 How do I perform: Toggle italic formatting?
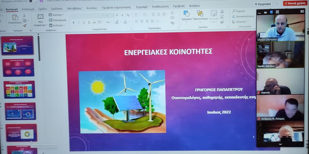78,22
